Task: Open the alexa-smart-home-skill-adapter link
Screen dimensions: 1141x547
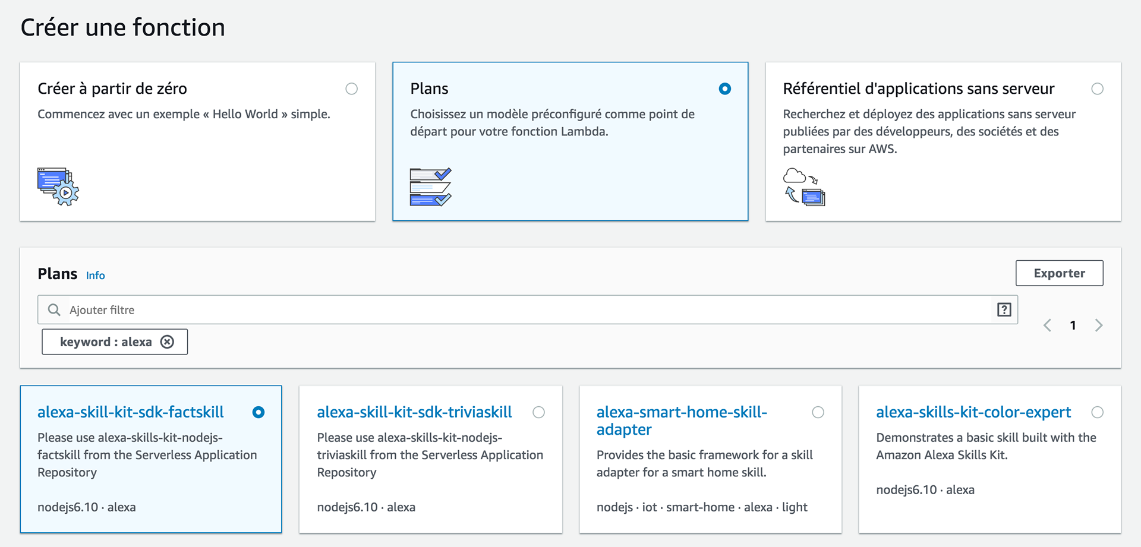Action: point(682,420)
